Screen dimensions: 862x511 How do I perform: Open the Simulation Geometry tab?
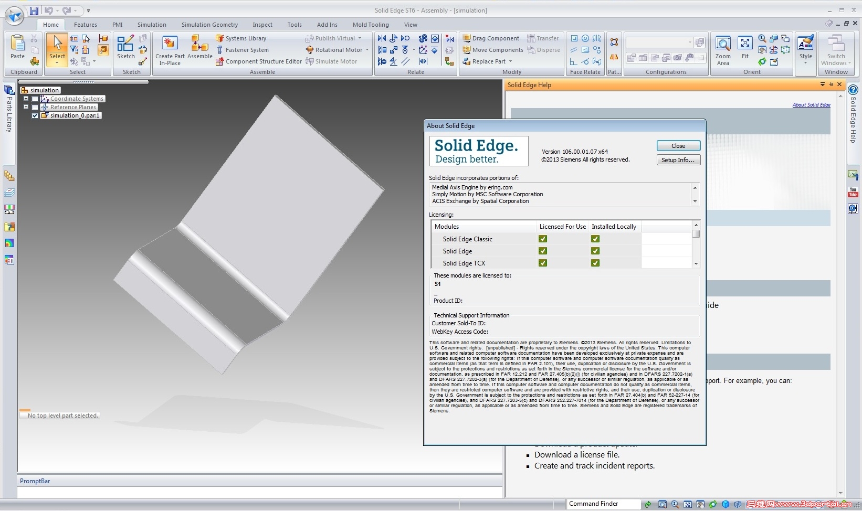[209, 25]
